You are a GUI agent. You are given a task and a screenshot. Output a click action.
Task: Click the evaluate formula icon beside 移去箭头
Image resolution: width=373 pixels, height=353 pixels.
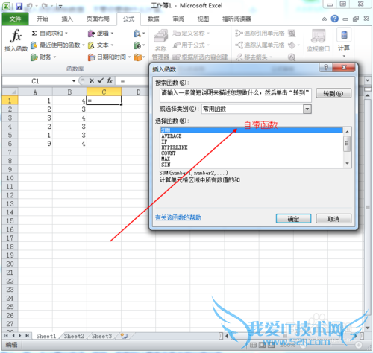click(x=292, y=57)
